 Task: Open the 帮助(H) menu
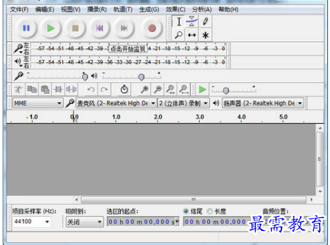pyautogui.click(x=228, y=9)
